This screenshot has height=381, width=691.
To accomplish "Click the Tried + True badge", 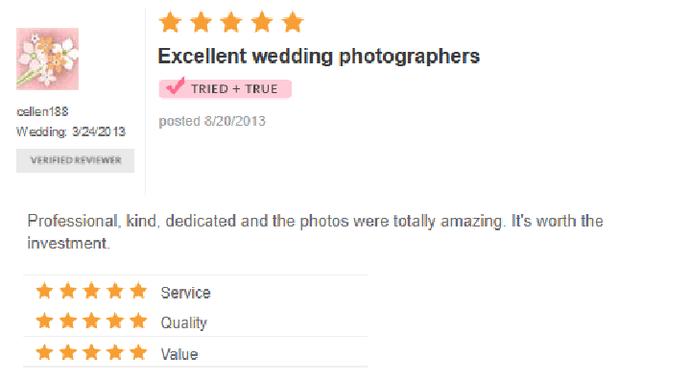I will point(226,89).
